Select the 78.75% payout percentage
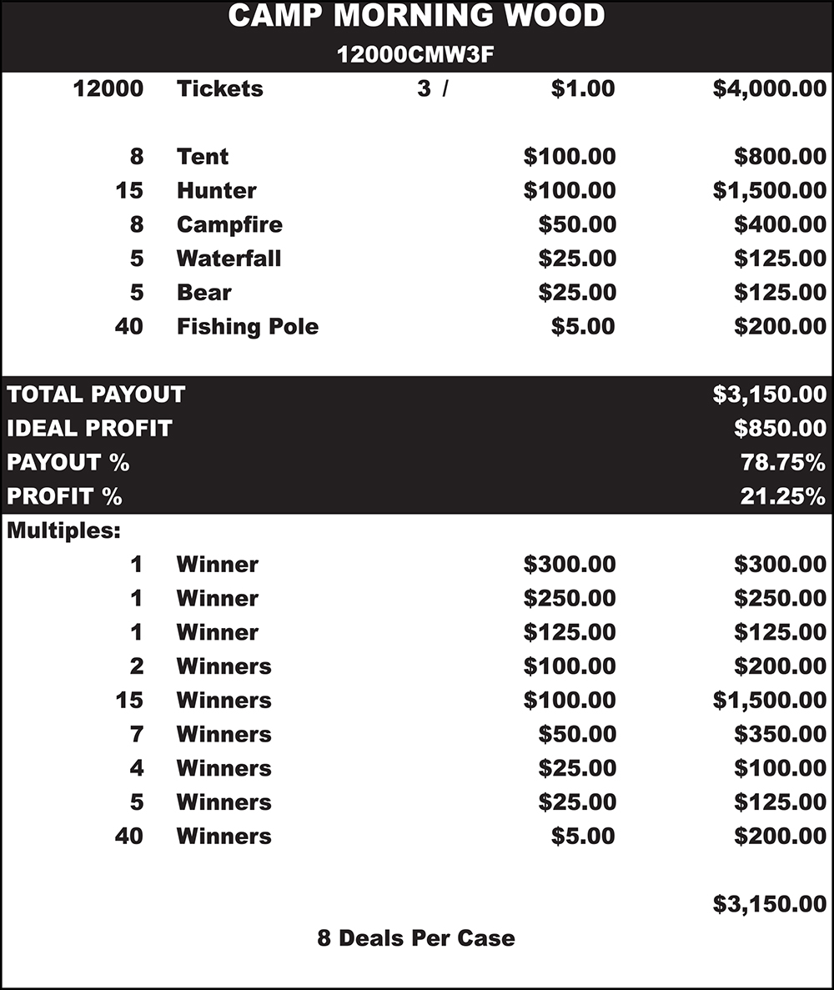The image size is (834, 990). point(783,462)
